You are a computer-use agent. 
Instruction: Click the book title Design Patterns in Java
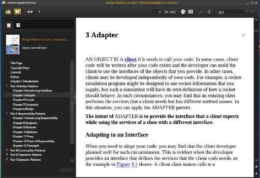(x=45, y=40)
